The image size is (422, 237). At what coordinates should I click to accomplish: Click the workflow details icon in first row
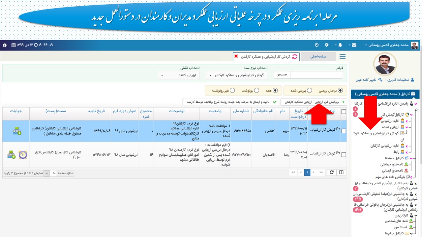pyautogui.click(x=17, y=131)
